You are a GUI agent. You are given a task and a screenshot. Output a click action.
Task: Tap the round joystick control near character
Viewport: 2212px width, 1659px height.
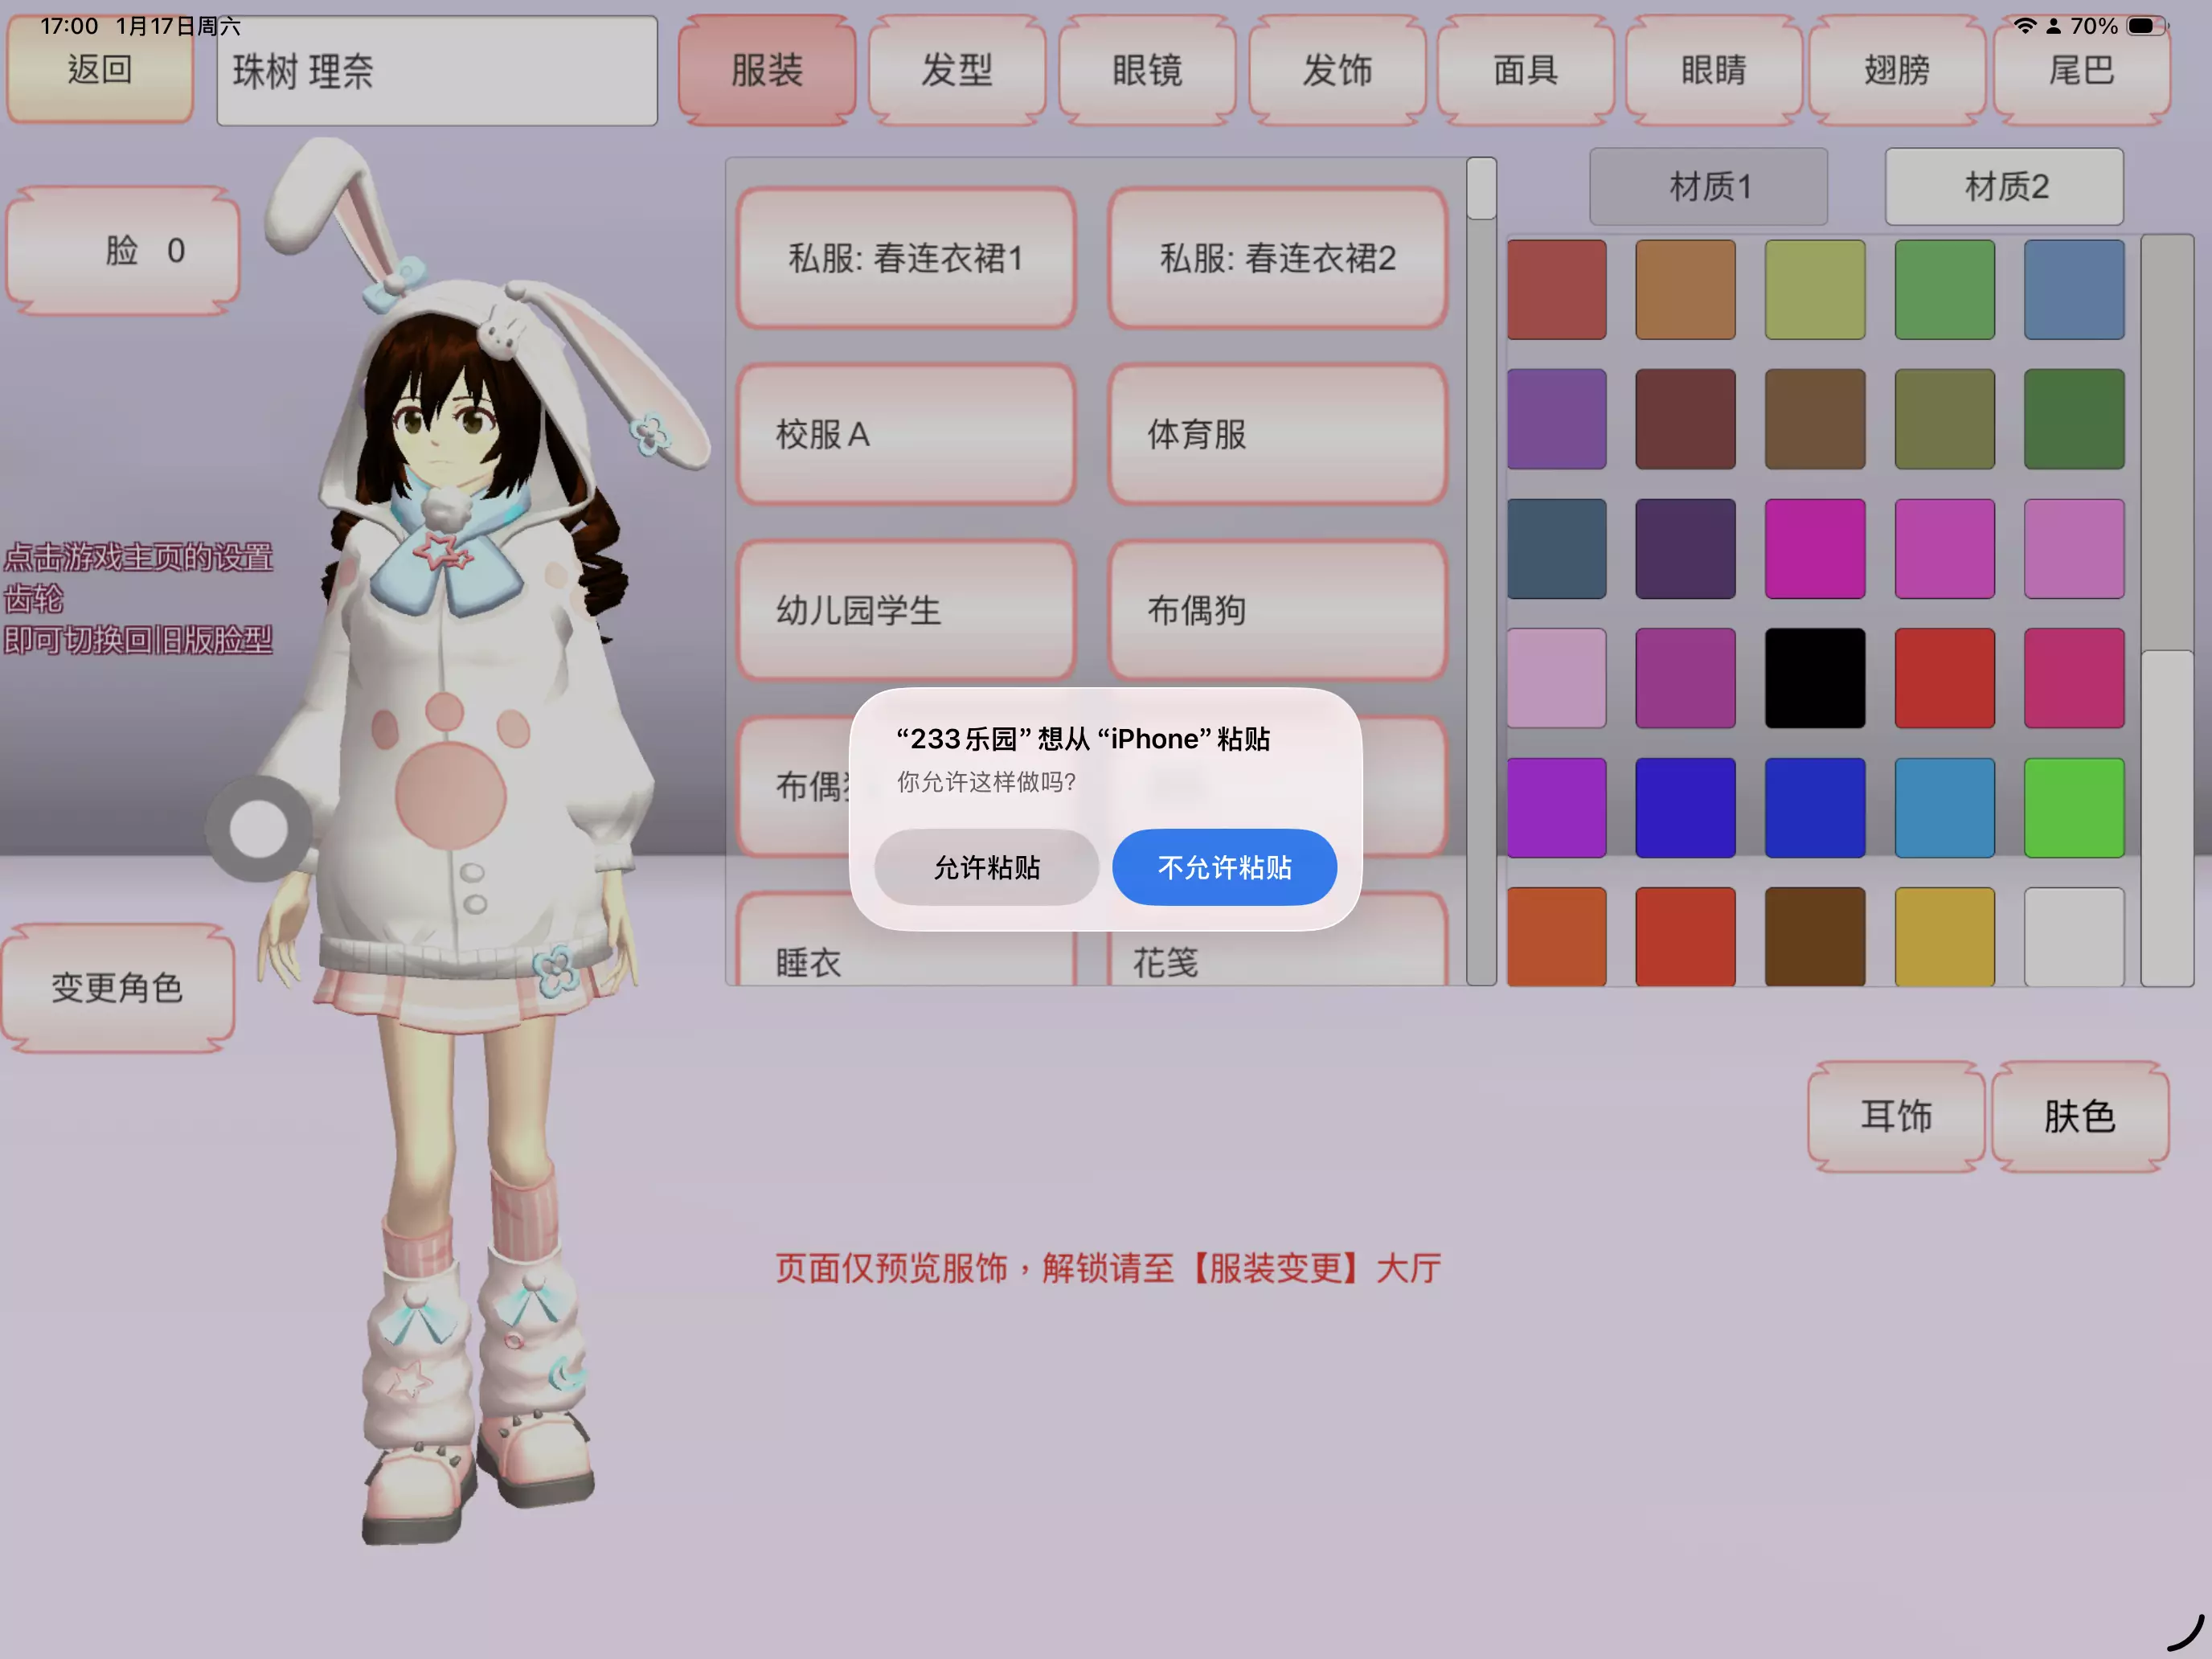[259, 828]
